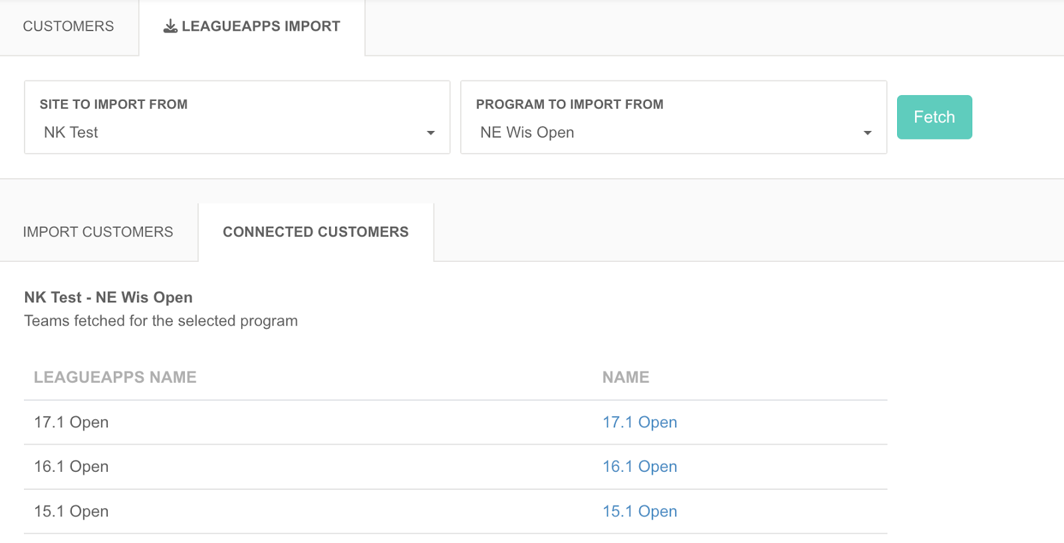
Task: Expand the NE Wis Open dropdown arrow
Action: [x=867, y=133]
